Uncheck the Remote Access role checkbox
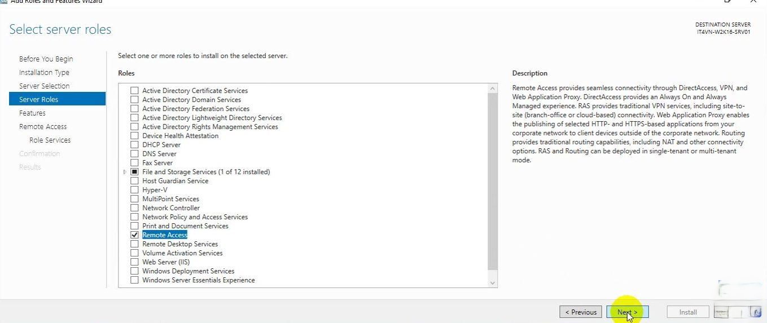This screenshot has height=323, width=767. coord(134,235)
